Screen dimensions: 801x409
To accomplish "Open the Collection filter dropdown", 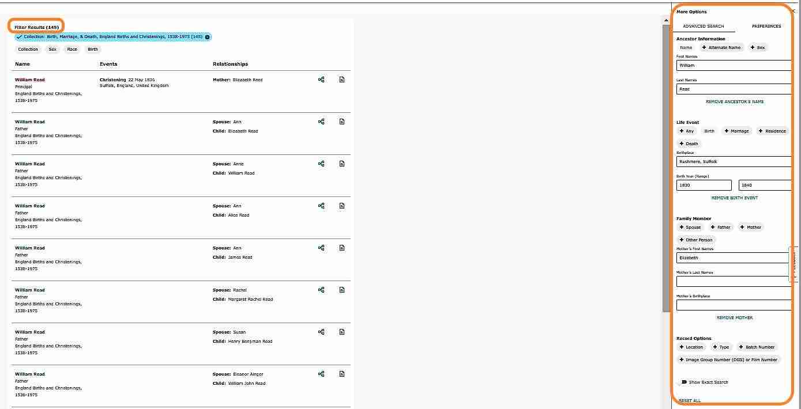I will click(28, 49).
